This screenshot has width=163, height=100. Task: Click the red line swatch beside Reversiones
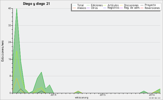(142, 8)
